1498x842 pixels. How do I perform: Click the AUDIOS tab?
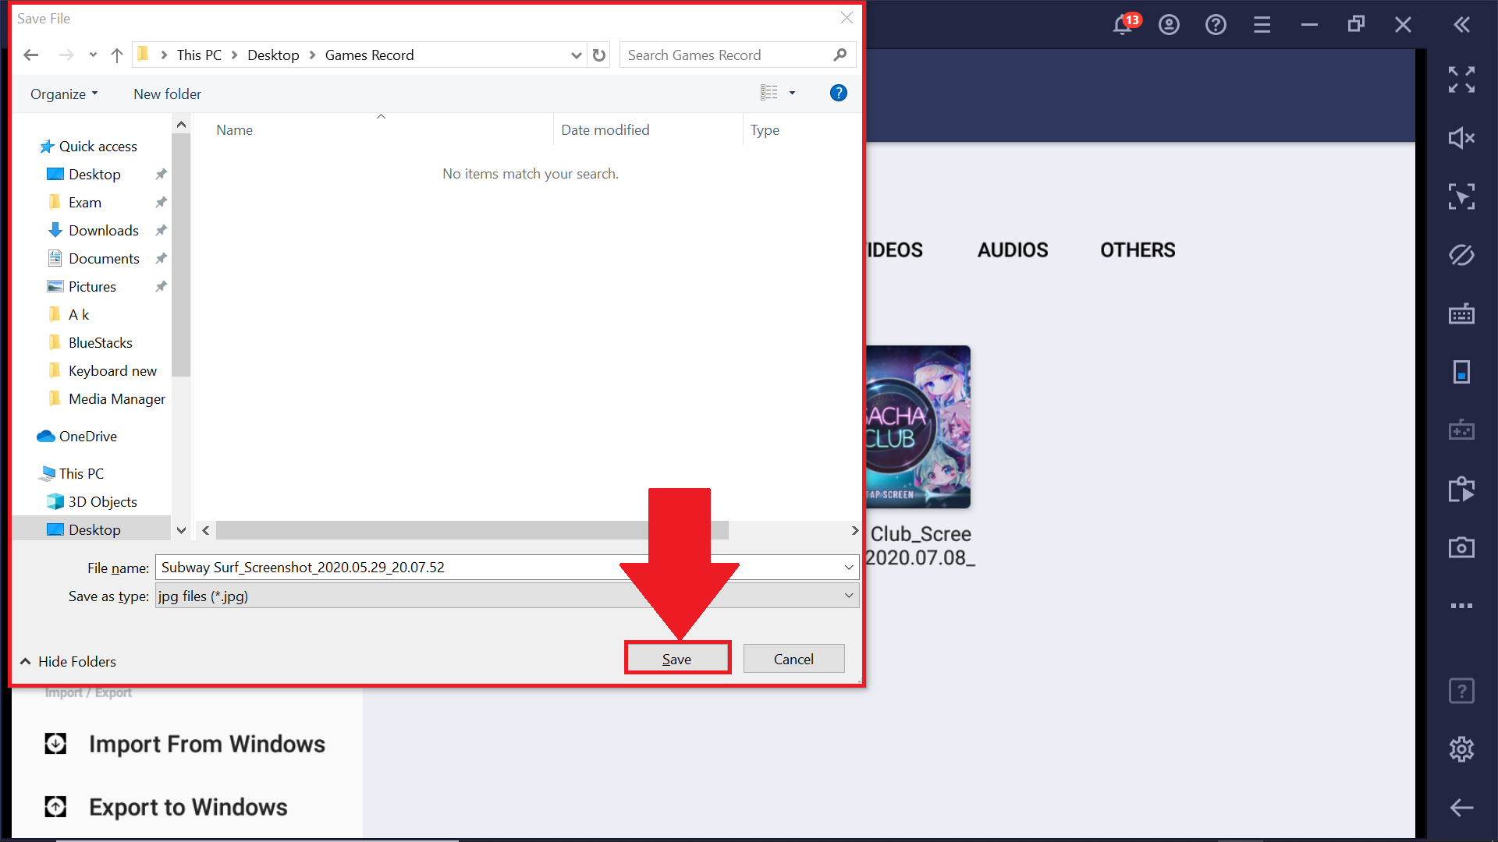(1013, 249)
